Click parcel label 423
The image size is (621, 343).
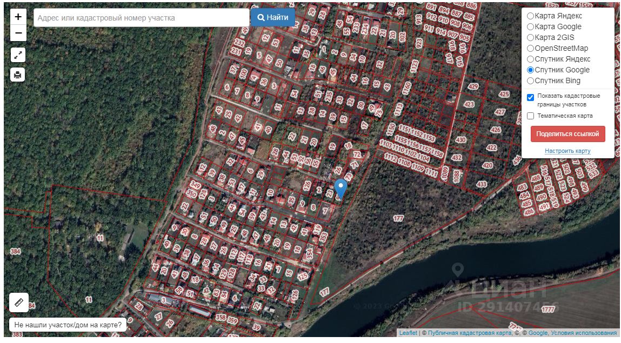coord(469,104)
